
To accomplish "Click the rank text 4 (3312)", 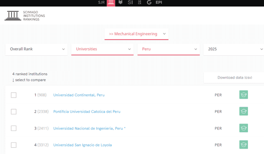I will click(x=41, y=145).
